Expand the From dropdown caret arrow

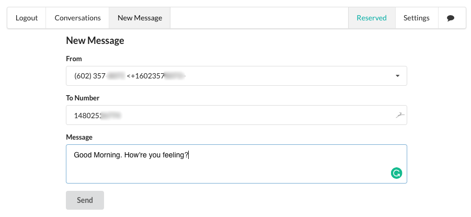[397, 76]
